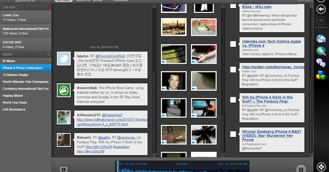The height and width of the screenshot is (172, 329).
Task: Click the colored building blocks icon
Action: 321,75
